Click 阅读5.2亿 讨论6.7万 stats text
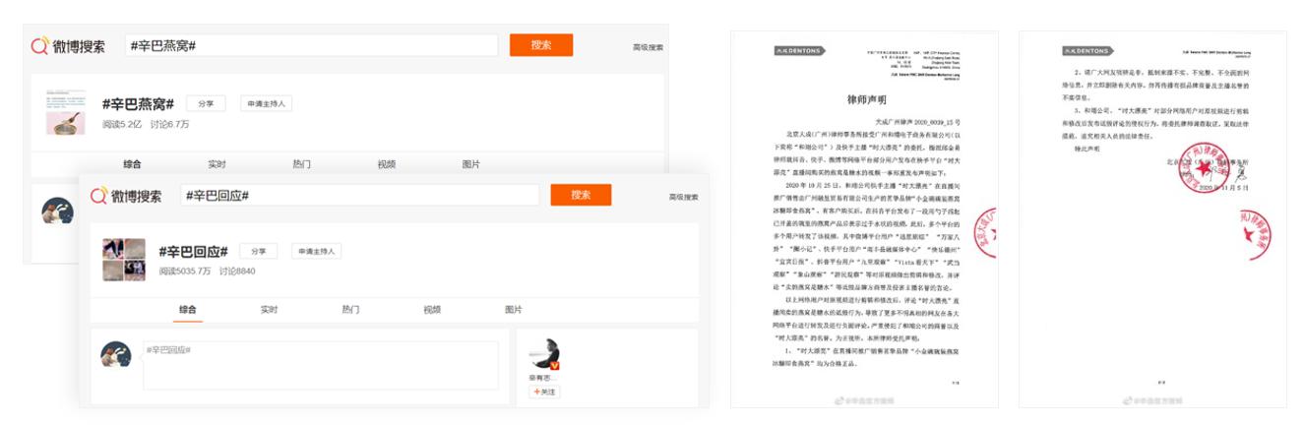 click(146, 125)
